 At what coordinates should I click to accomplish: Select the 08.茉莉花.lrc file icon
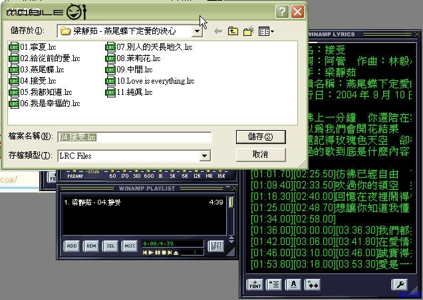tap(110, 58)
